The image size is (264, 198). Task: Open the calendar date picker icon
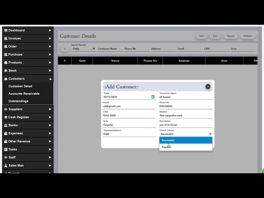pos(153,97)
